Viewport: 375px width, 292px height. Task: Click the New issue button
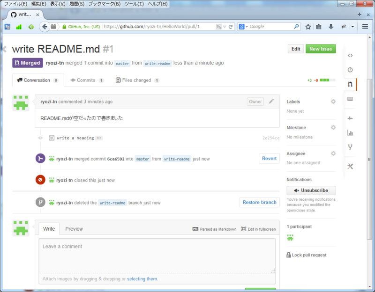321,49
